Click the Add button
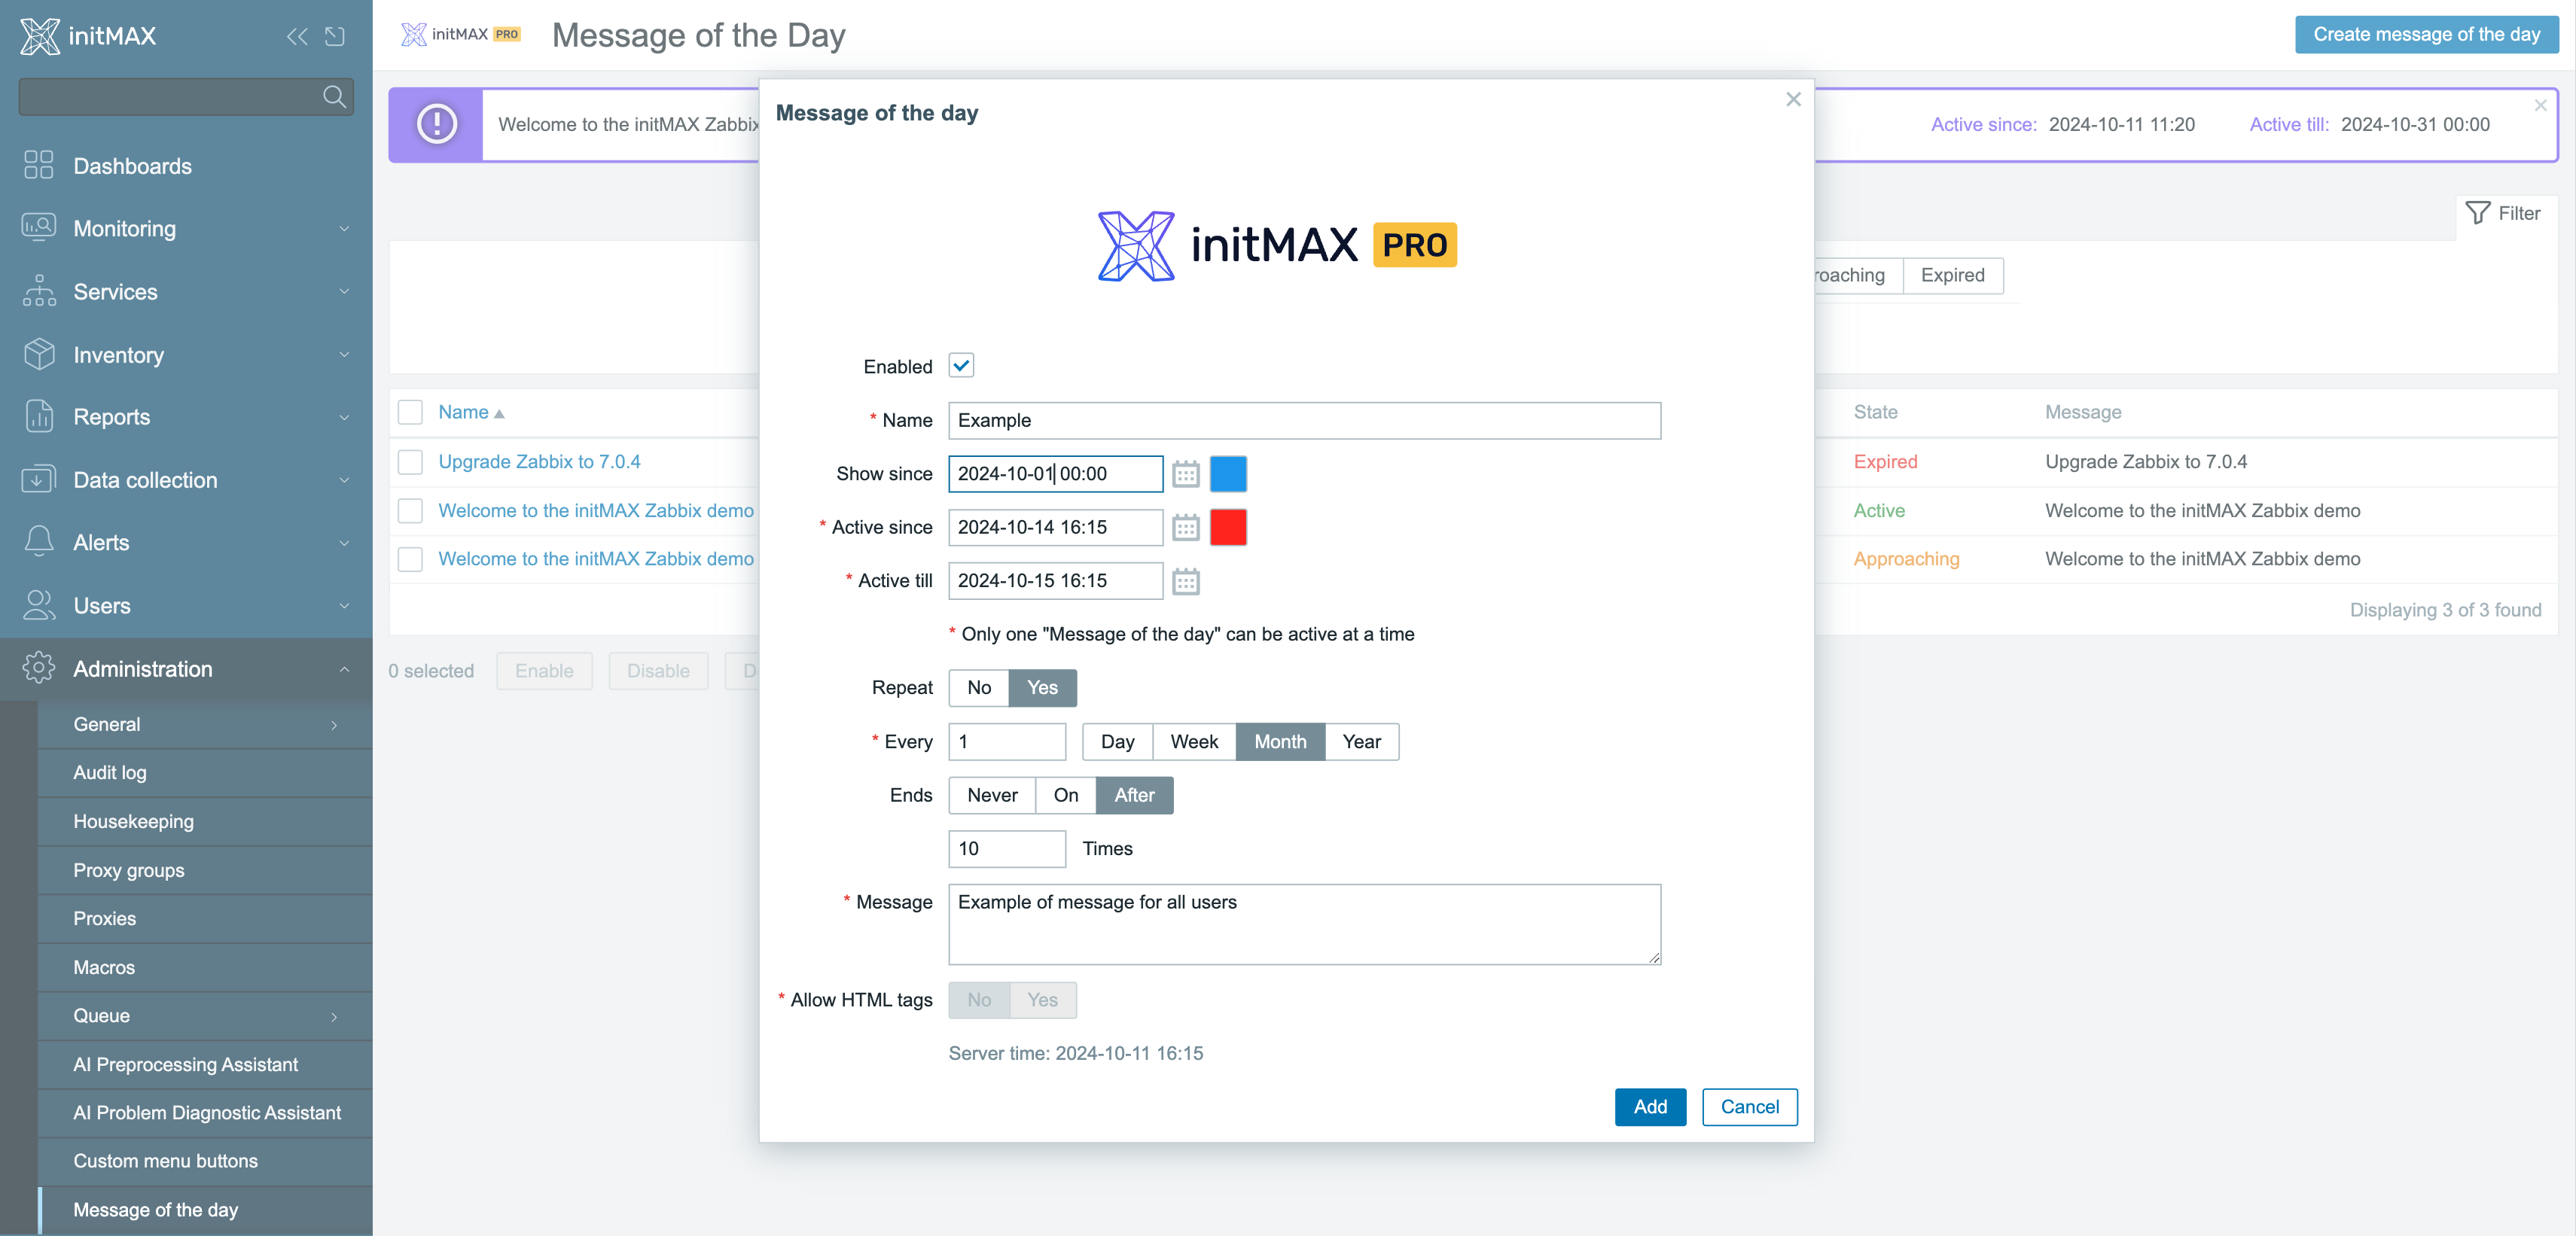 [1650, 1107]
